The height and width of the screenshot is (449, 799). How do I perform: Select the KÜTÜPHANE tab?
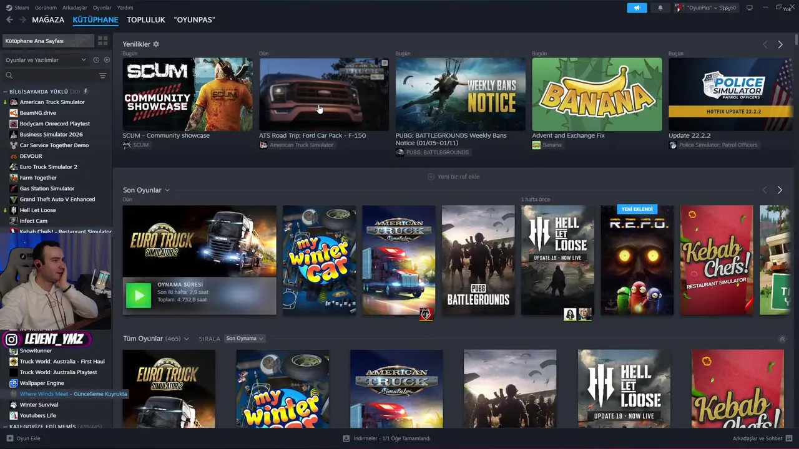point(96,20)
